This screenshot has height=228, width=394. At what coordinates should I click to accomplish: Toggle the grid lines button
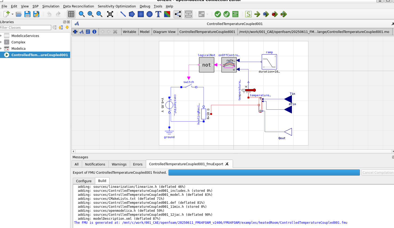[71, 14]
